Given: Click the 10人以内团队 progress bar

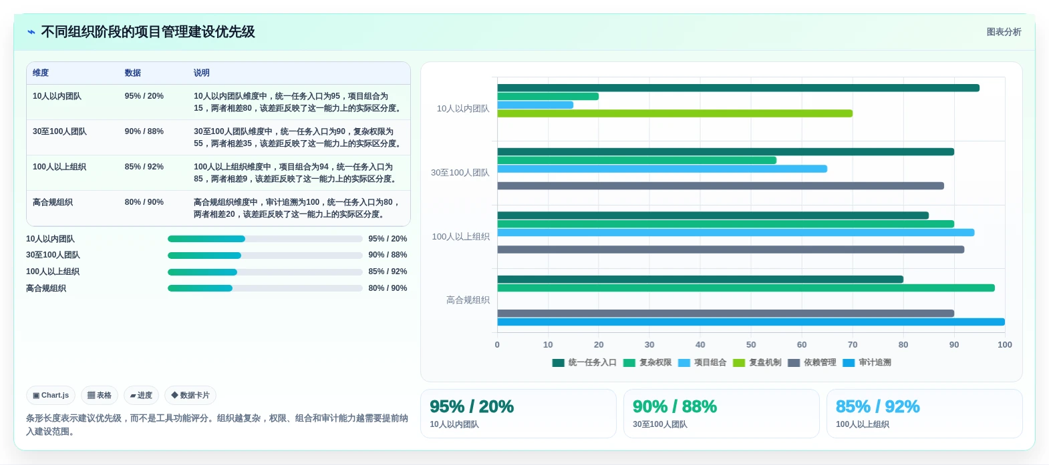Looking at the screenshot, I should coord(265,239).
